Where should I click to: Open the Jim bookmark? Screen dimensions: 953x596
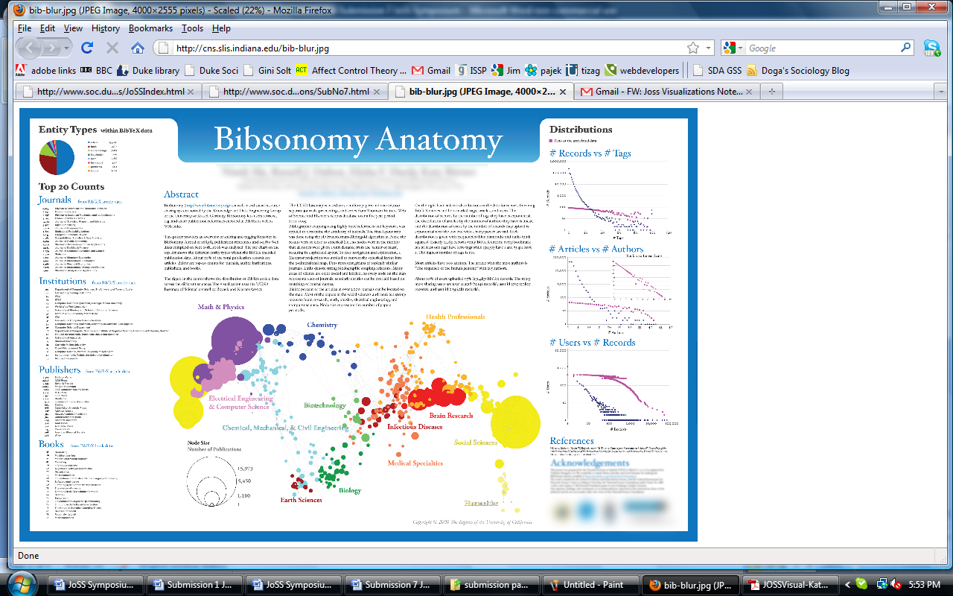pyautogui.click(x=506, y=70)
